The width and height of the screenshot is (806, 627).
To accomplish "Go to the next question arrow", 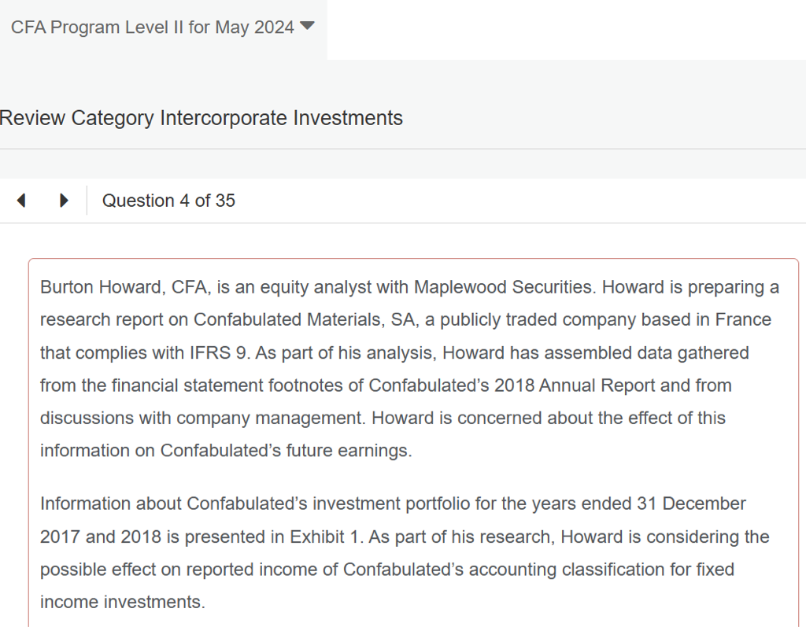I will pos(64,201).
